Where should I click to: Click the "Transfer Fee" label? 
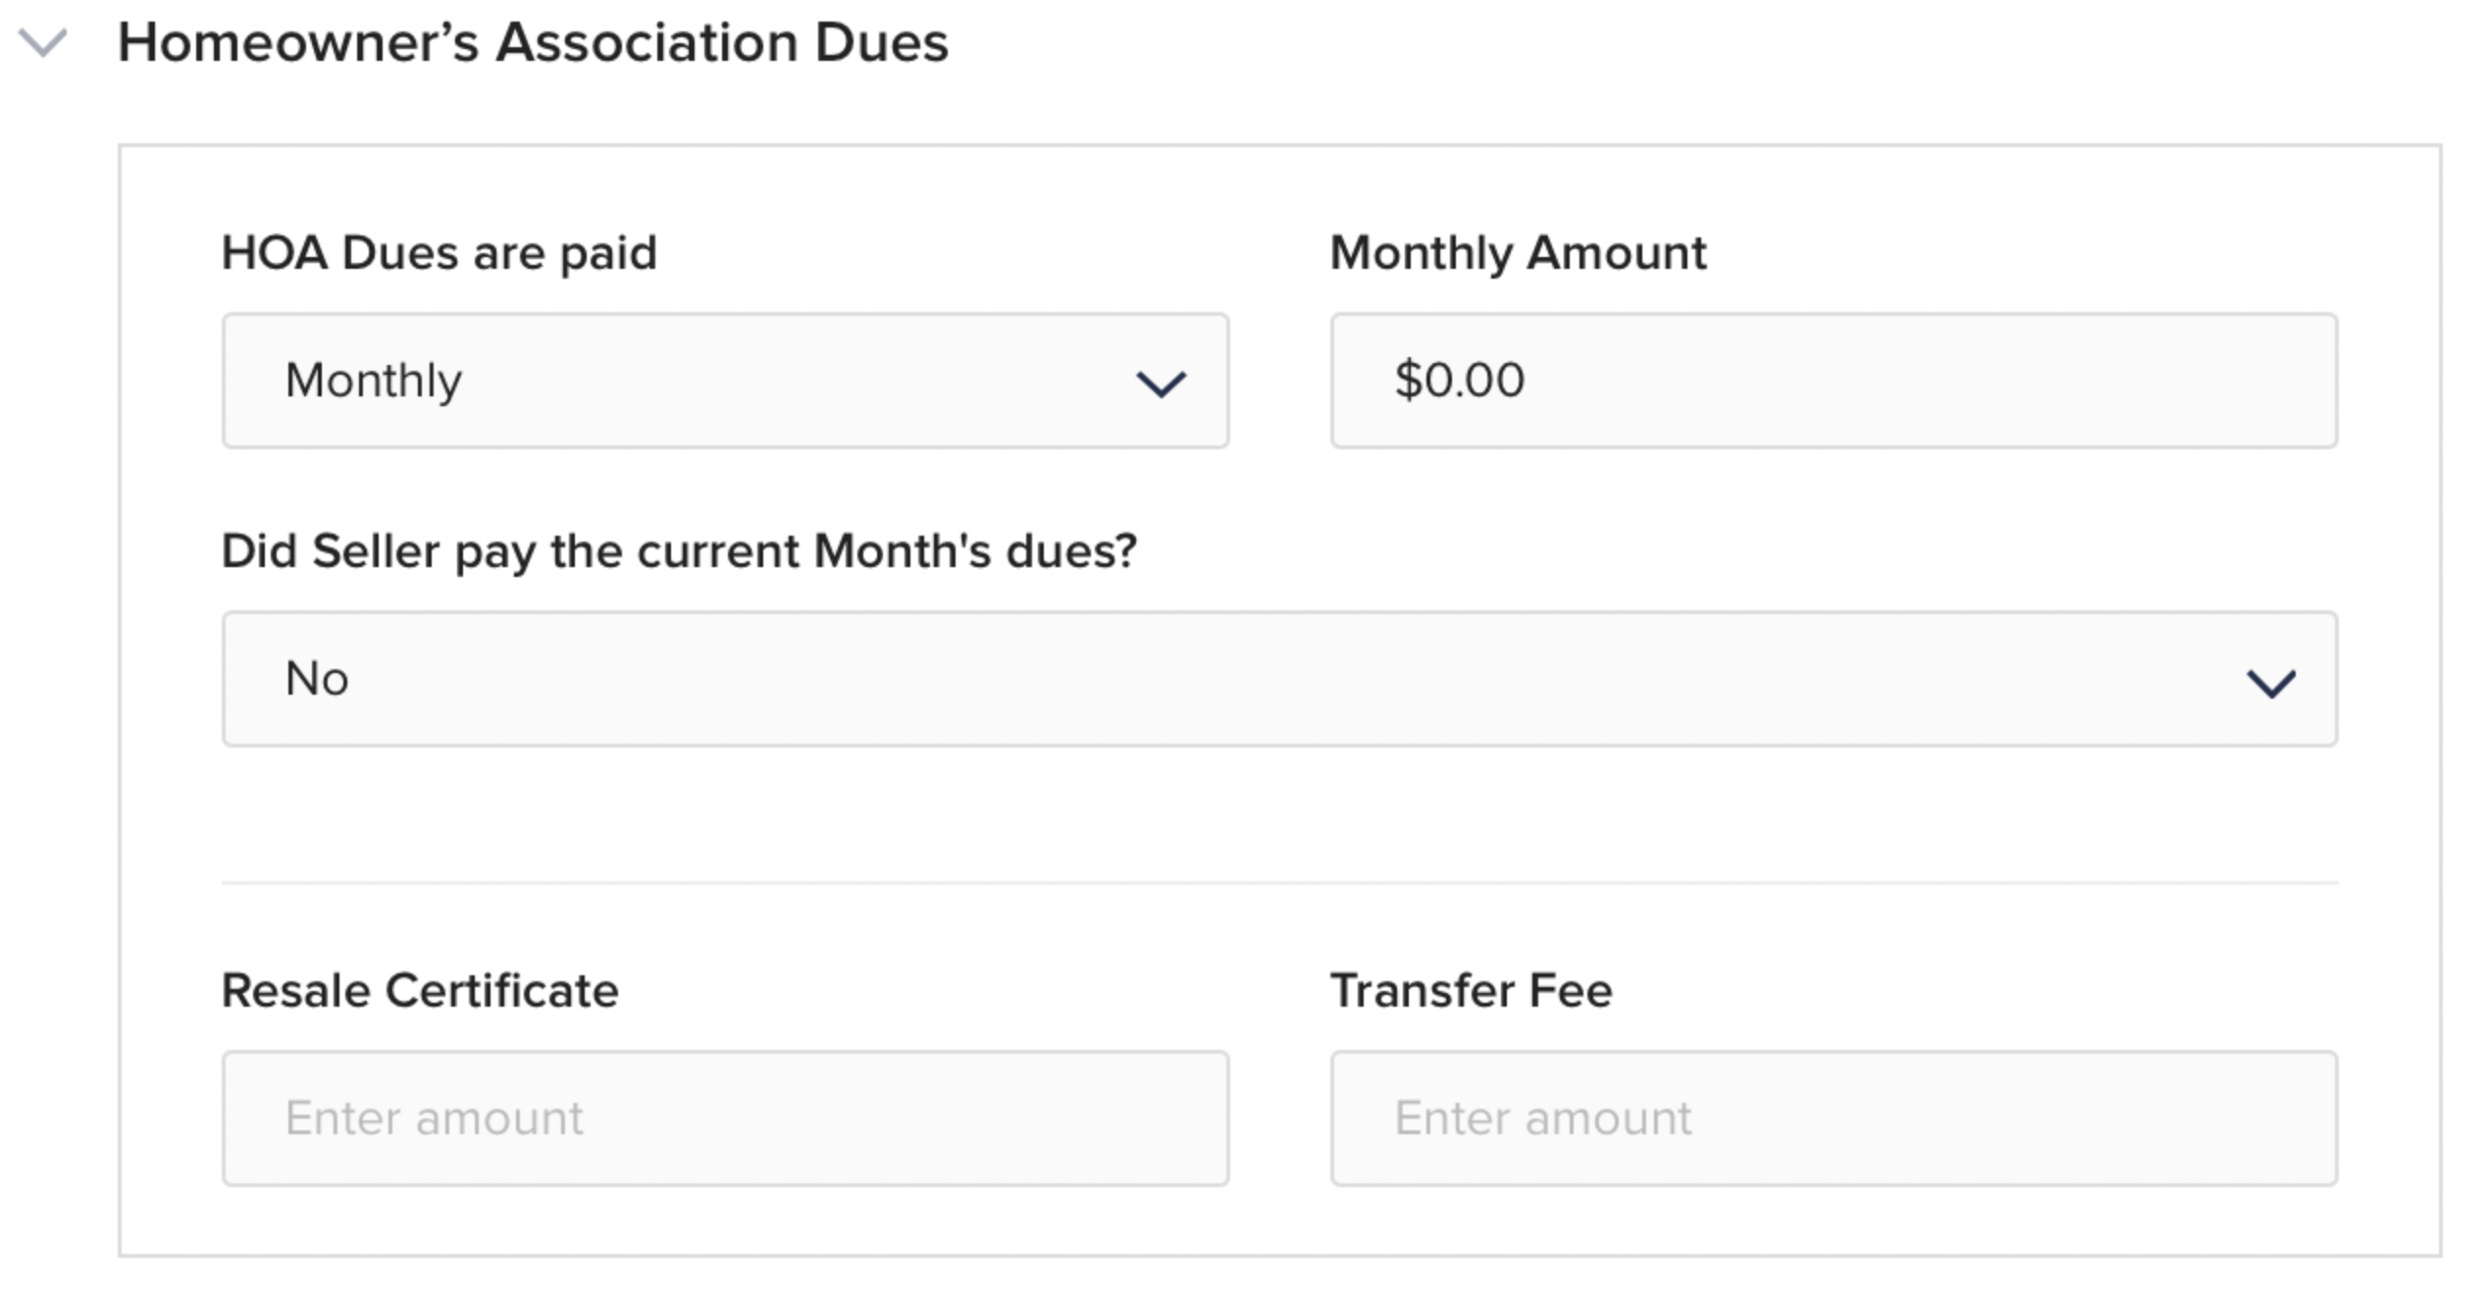pos(1471,991)
